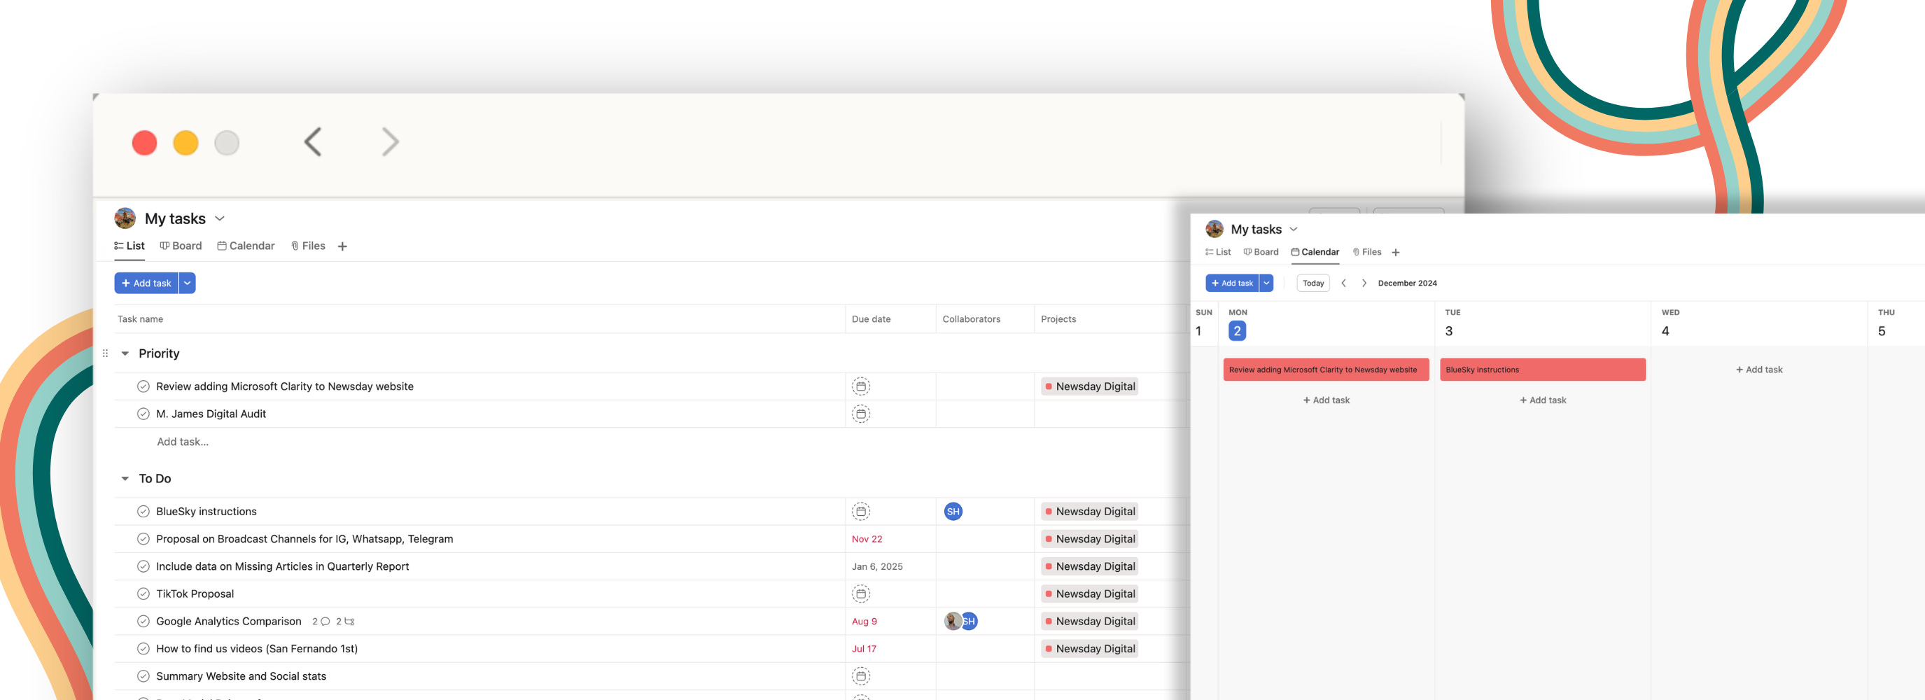The height and width of the screenshot is (700, 1925).
Task: Open My tasks dropdown in calendar window
Action: 1294,230
